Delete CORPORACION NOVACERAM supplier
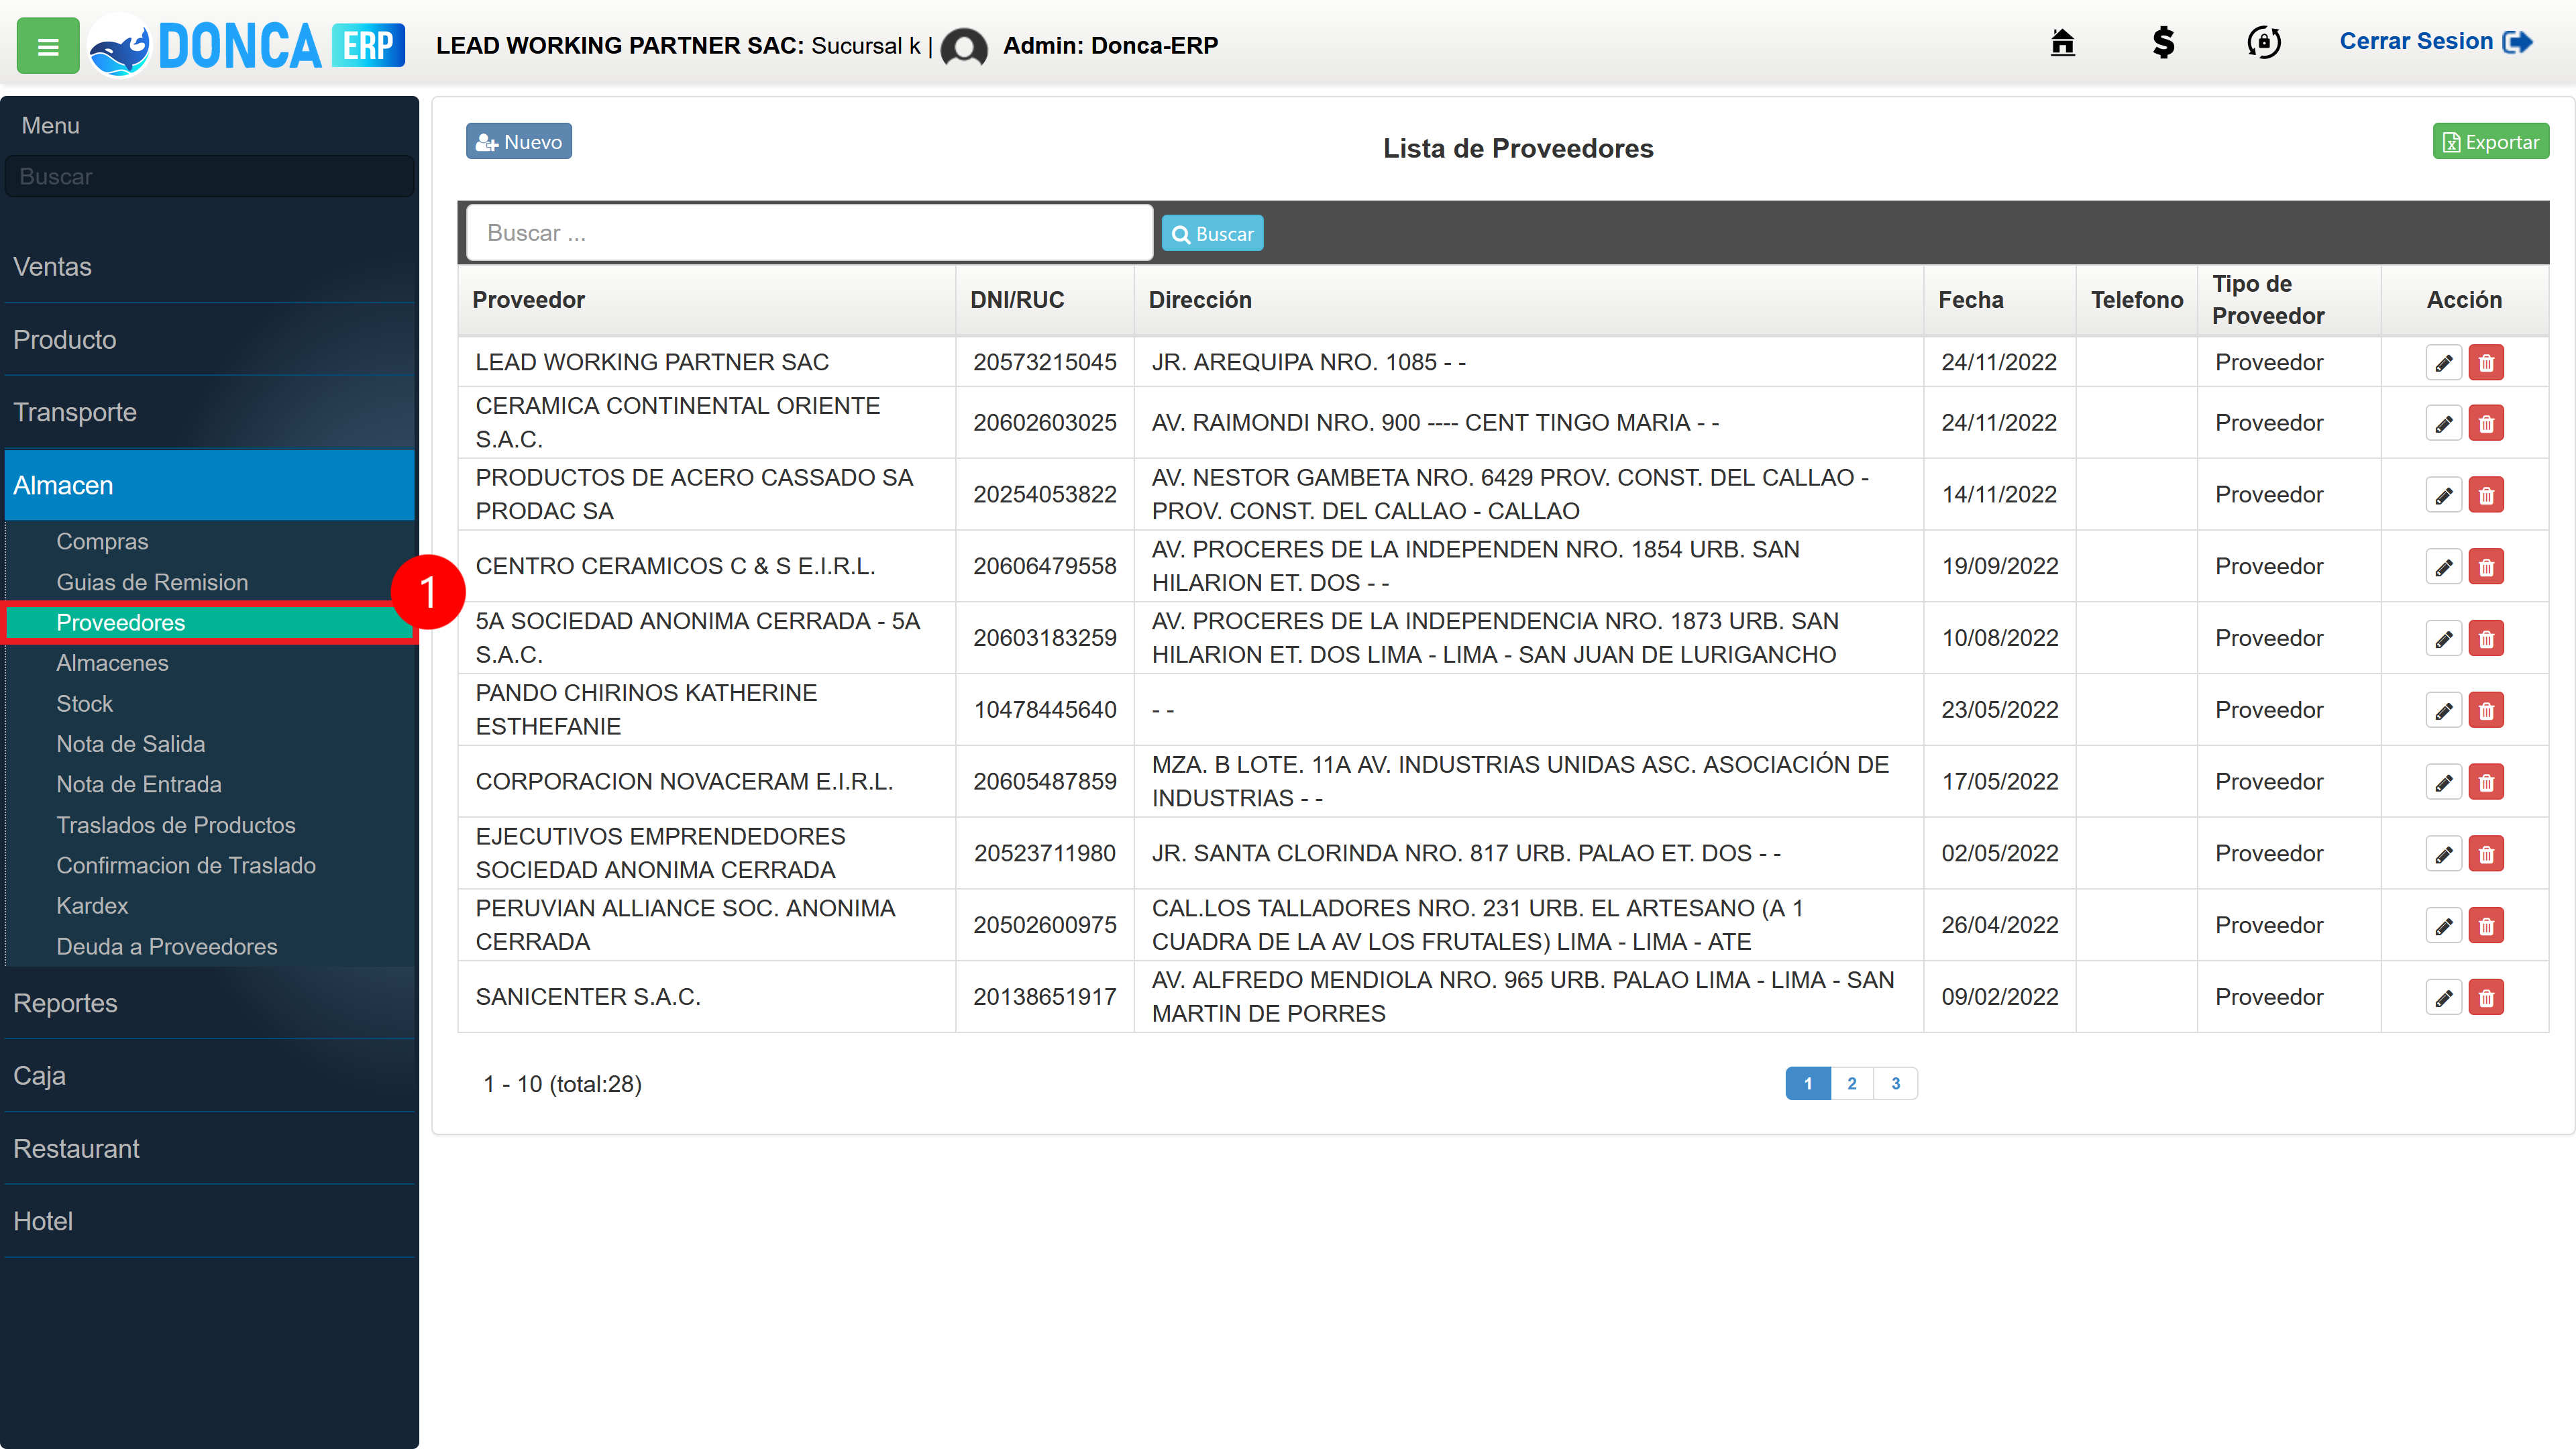This screenshot has height=1449, width=2576. pos(2486,783)
